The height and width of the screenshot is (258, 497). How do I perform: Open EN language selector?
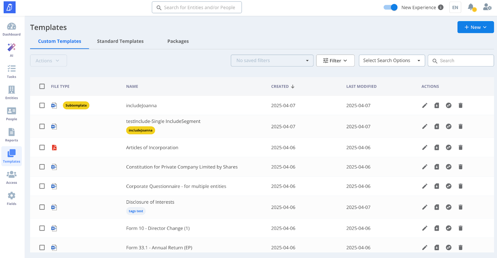pyautogui.click(x=455, y=7)
